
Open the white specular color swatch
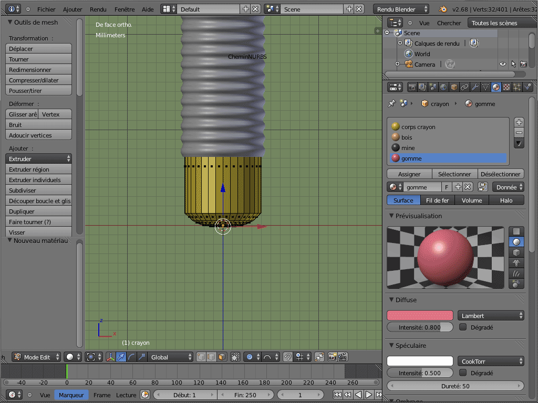(420, 361)
